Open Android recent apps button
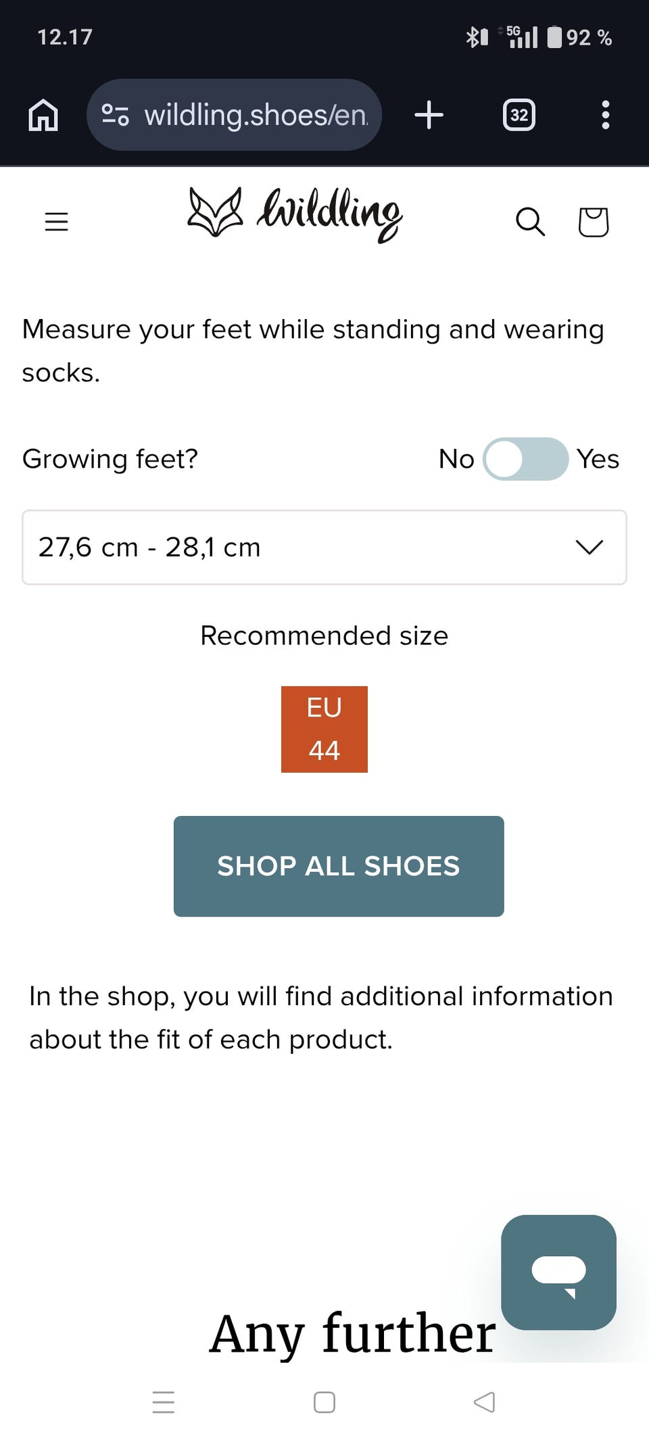This screenshot has height=1442, width=649. tap(164, 1402)
